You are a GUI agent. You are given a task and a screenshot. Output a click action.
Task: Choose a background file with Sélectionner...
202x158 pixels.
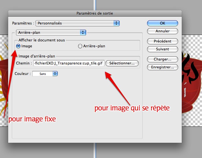[122, 63]
